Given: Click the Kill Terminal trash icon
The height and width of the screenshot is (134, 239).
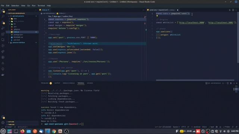Looking at the screenshot, I should click(x=231, y=83).
